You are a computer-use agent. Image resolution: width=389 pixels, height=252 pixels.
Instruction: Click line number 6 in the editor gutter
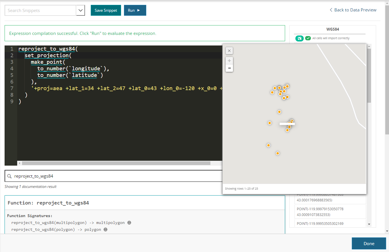pyautogui.click(x=12, y=82)
